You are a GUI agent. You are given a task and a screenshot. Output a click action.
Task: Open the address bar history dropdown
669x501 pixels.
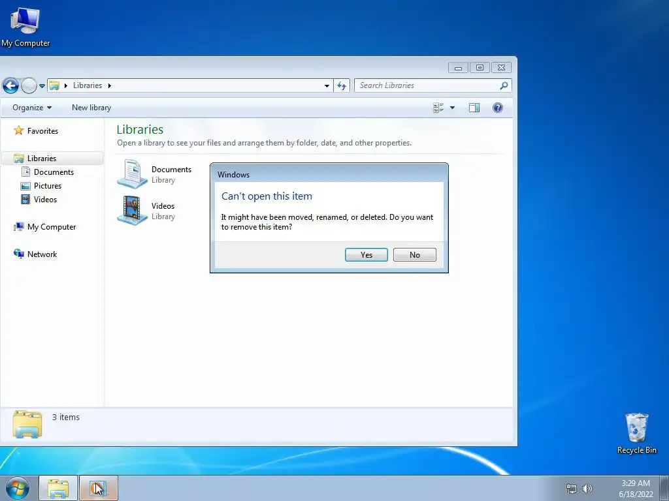[327, 85]
